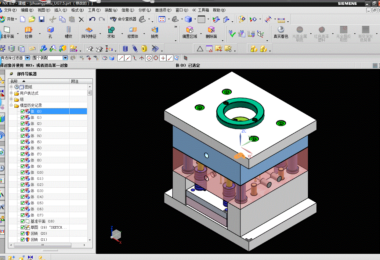Select the 孔 (Hole) tool
The height and width of the screenshot is (260, 380).
tap(50, 33)
